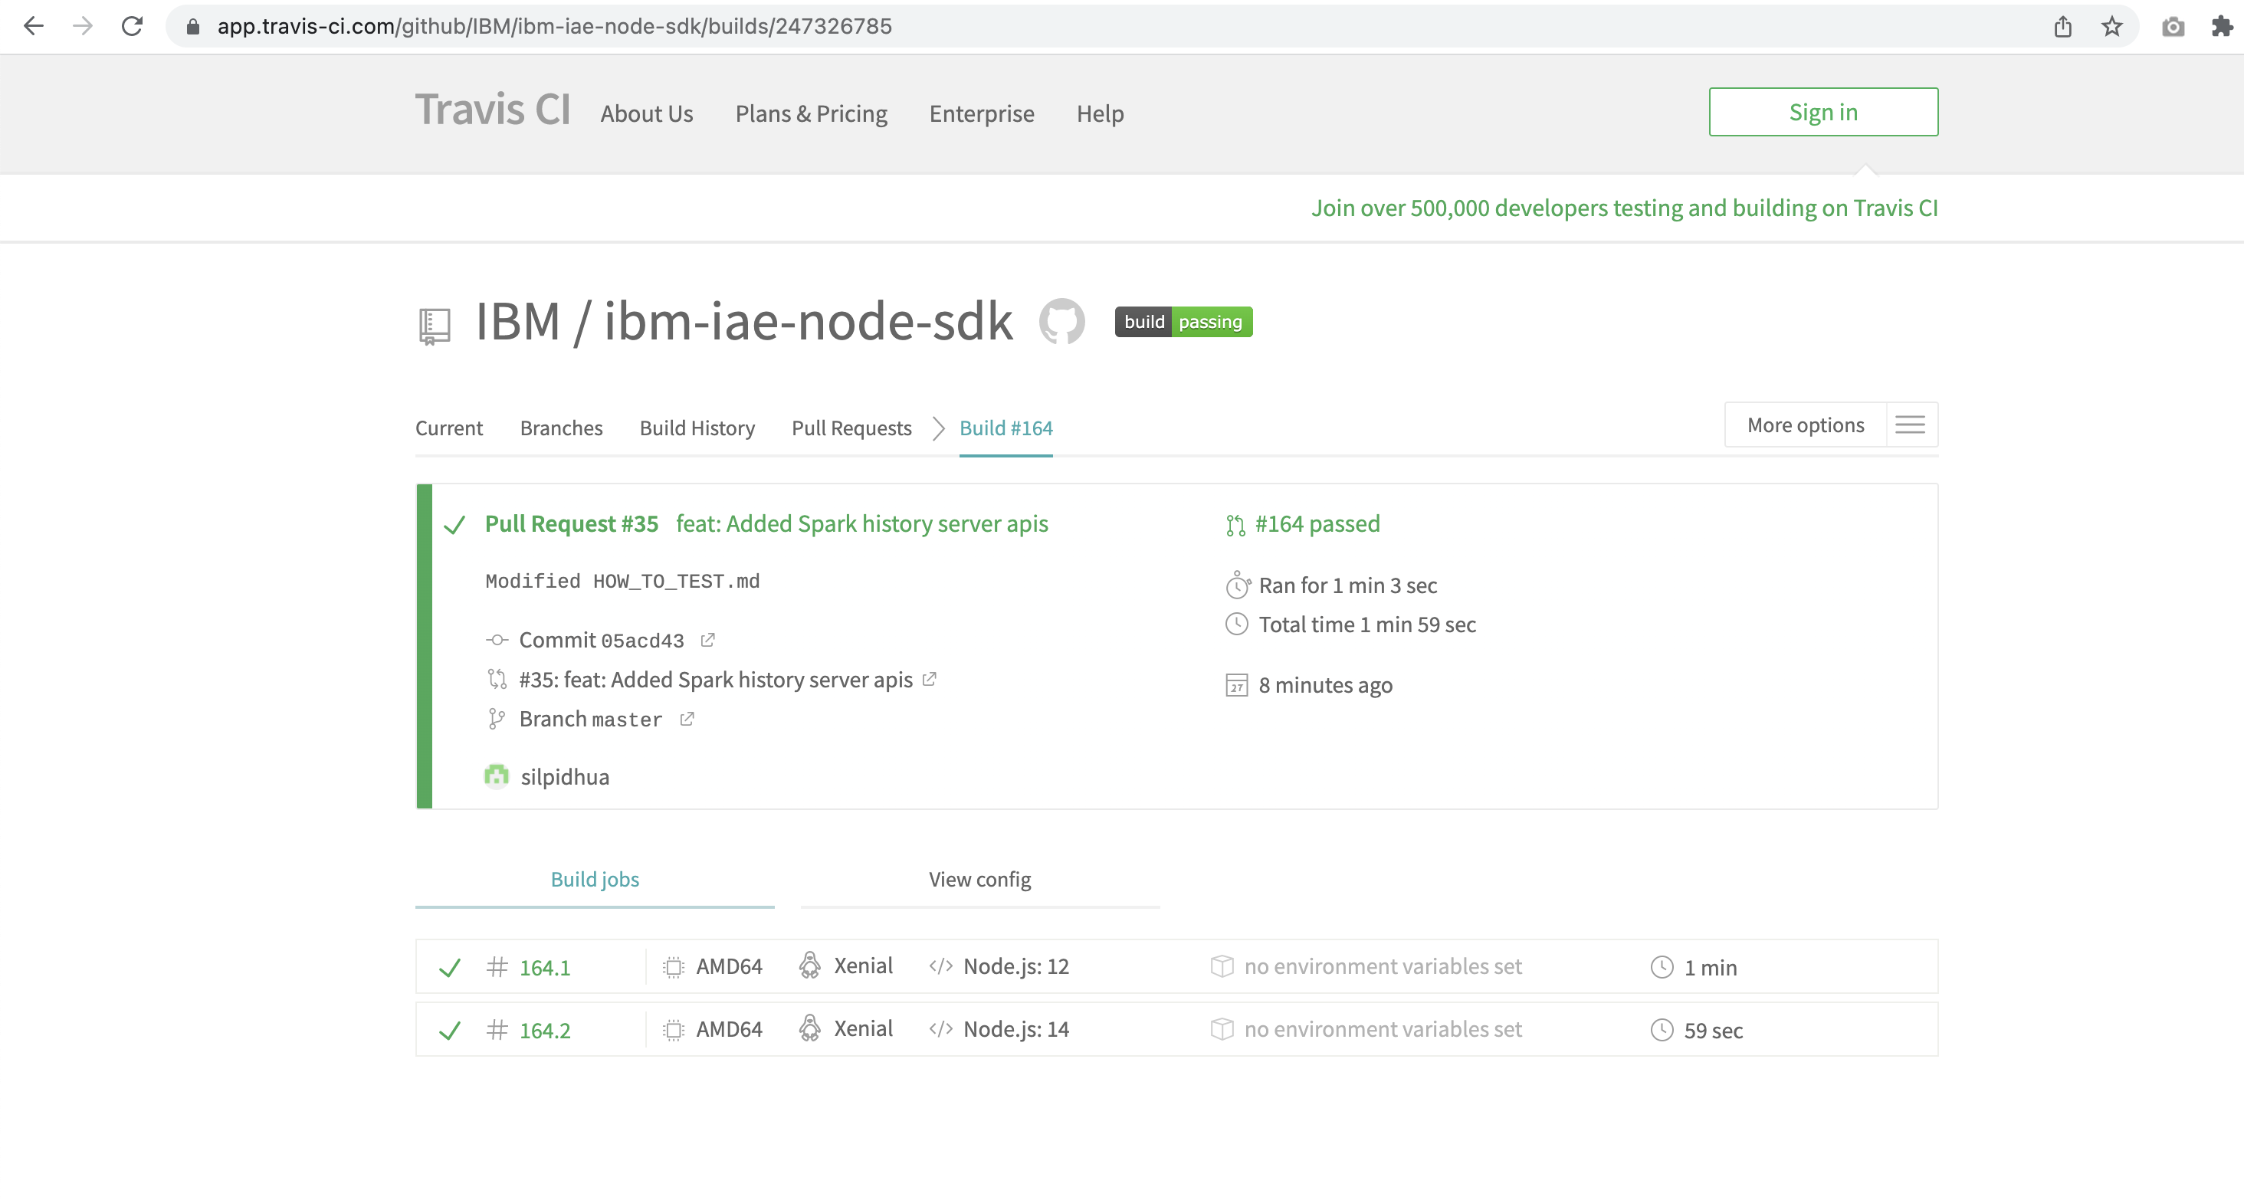The height and width of the screenshot is (1200, 2244).
Task: Bookmark the page with the star icon
Action: [2111, 26]
